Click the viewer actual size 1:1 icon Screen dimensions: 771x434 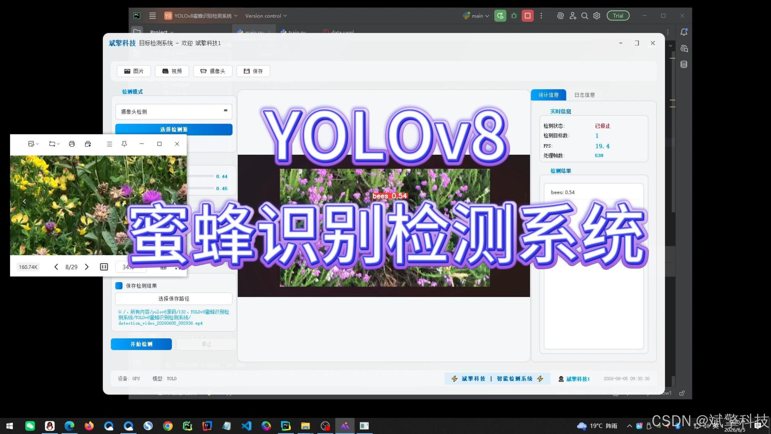(104, 267)
